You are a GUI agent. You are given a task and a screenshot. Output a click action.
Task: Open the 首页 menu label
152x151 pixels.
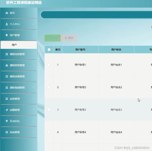(x=12, y=13)
